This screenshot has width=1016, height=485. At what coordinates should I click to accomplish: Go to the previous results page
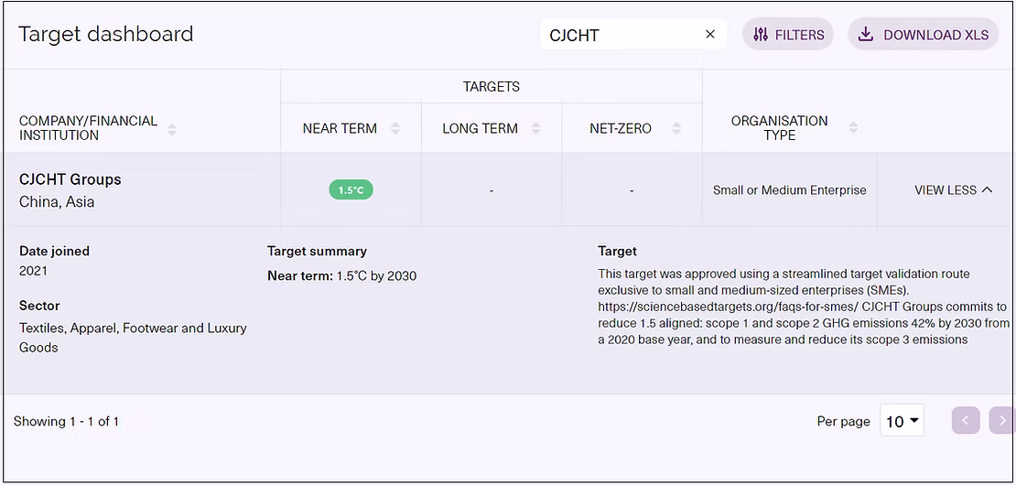click(x=966, y=421)
